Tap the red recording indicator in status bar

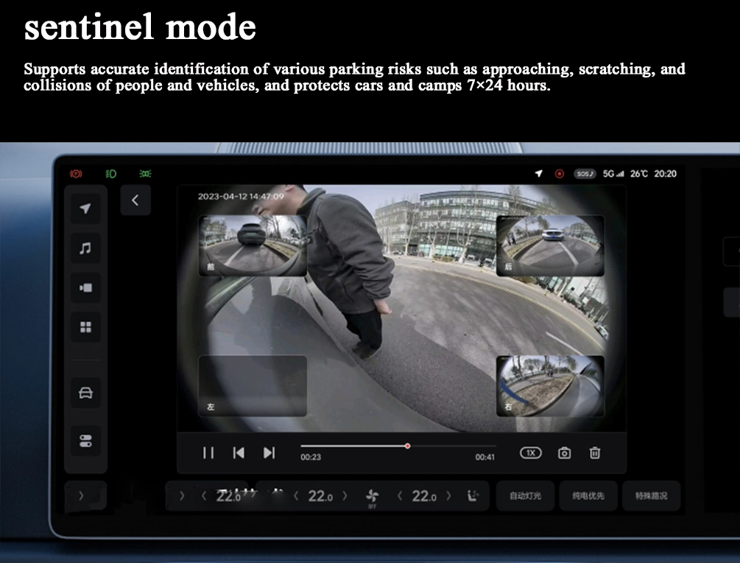560,174
